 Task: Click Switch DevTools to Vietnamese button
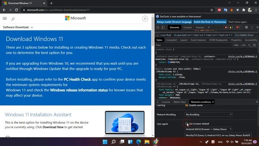click(x=210, y=22)
